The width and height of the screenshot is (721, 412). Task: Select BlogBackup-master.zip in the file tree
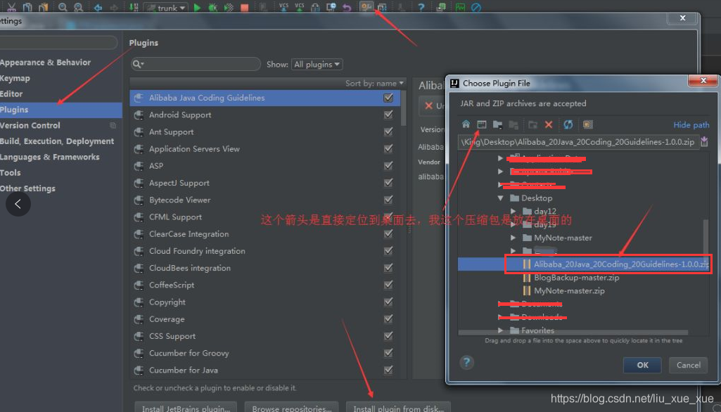click(576, 278)
